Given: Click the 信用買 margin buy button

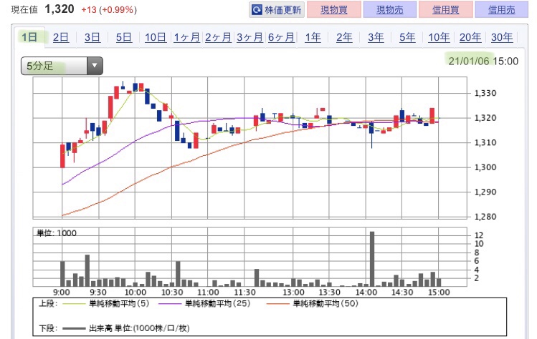Looking at the screenshot, I should pos(445,9).
